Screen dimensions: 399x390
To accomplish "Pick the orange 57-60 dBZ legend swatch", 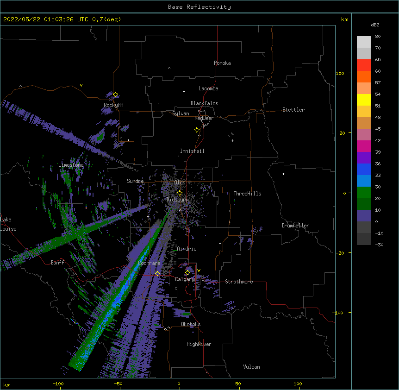I will click(x=364, y=76).
